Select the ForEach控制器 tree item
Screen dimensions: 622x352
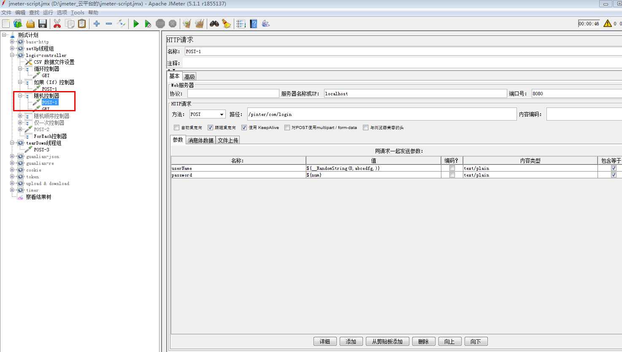50,136
